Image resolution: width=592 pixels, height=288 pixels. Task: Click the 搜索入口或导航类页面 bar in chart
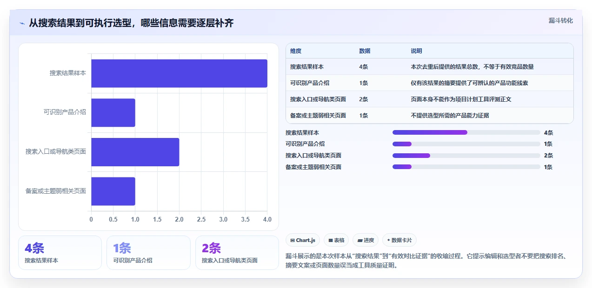tap(135, 152)
